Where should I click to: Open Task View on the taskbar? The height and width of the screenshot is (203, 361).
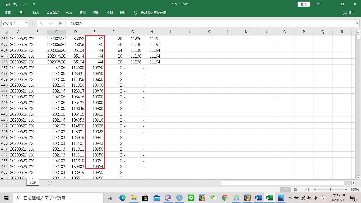pyautogui.click(x=110, y=198)
